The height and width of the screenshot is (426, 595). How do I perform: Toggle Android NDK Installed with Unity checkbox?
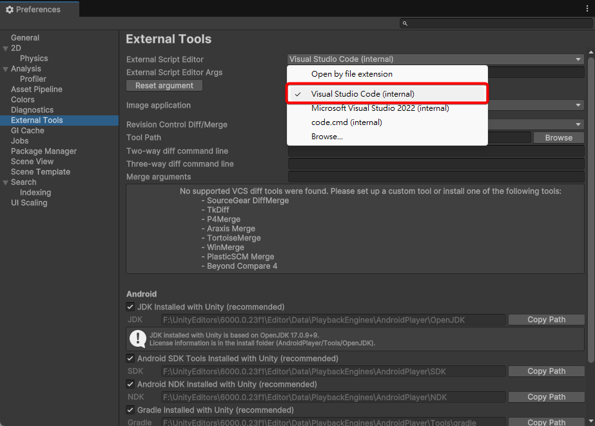coord(131,385)
